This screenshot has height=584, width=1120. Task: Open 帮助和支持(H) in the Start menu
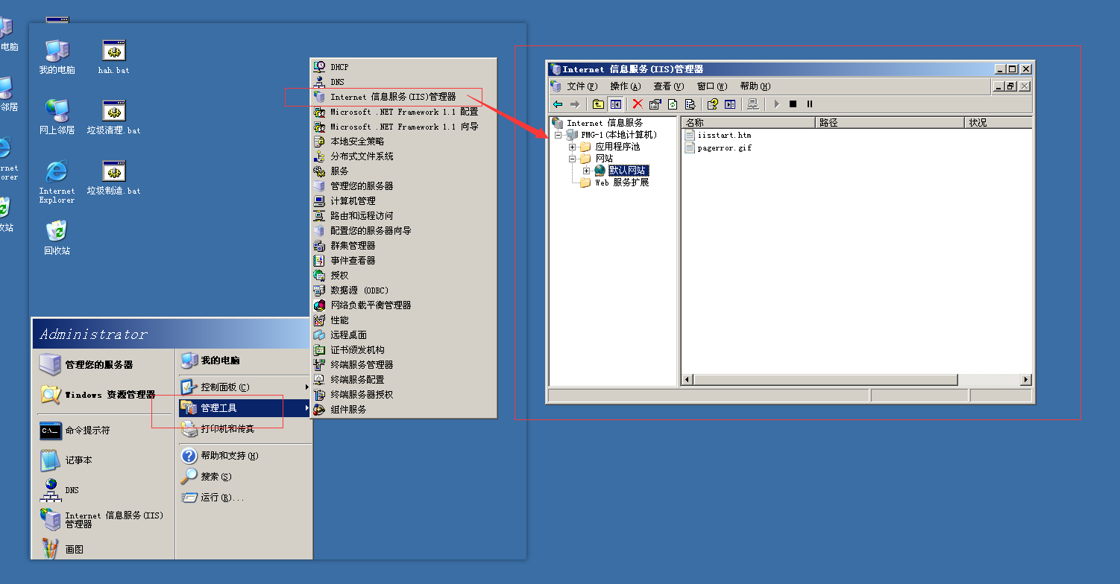[244, 456]
